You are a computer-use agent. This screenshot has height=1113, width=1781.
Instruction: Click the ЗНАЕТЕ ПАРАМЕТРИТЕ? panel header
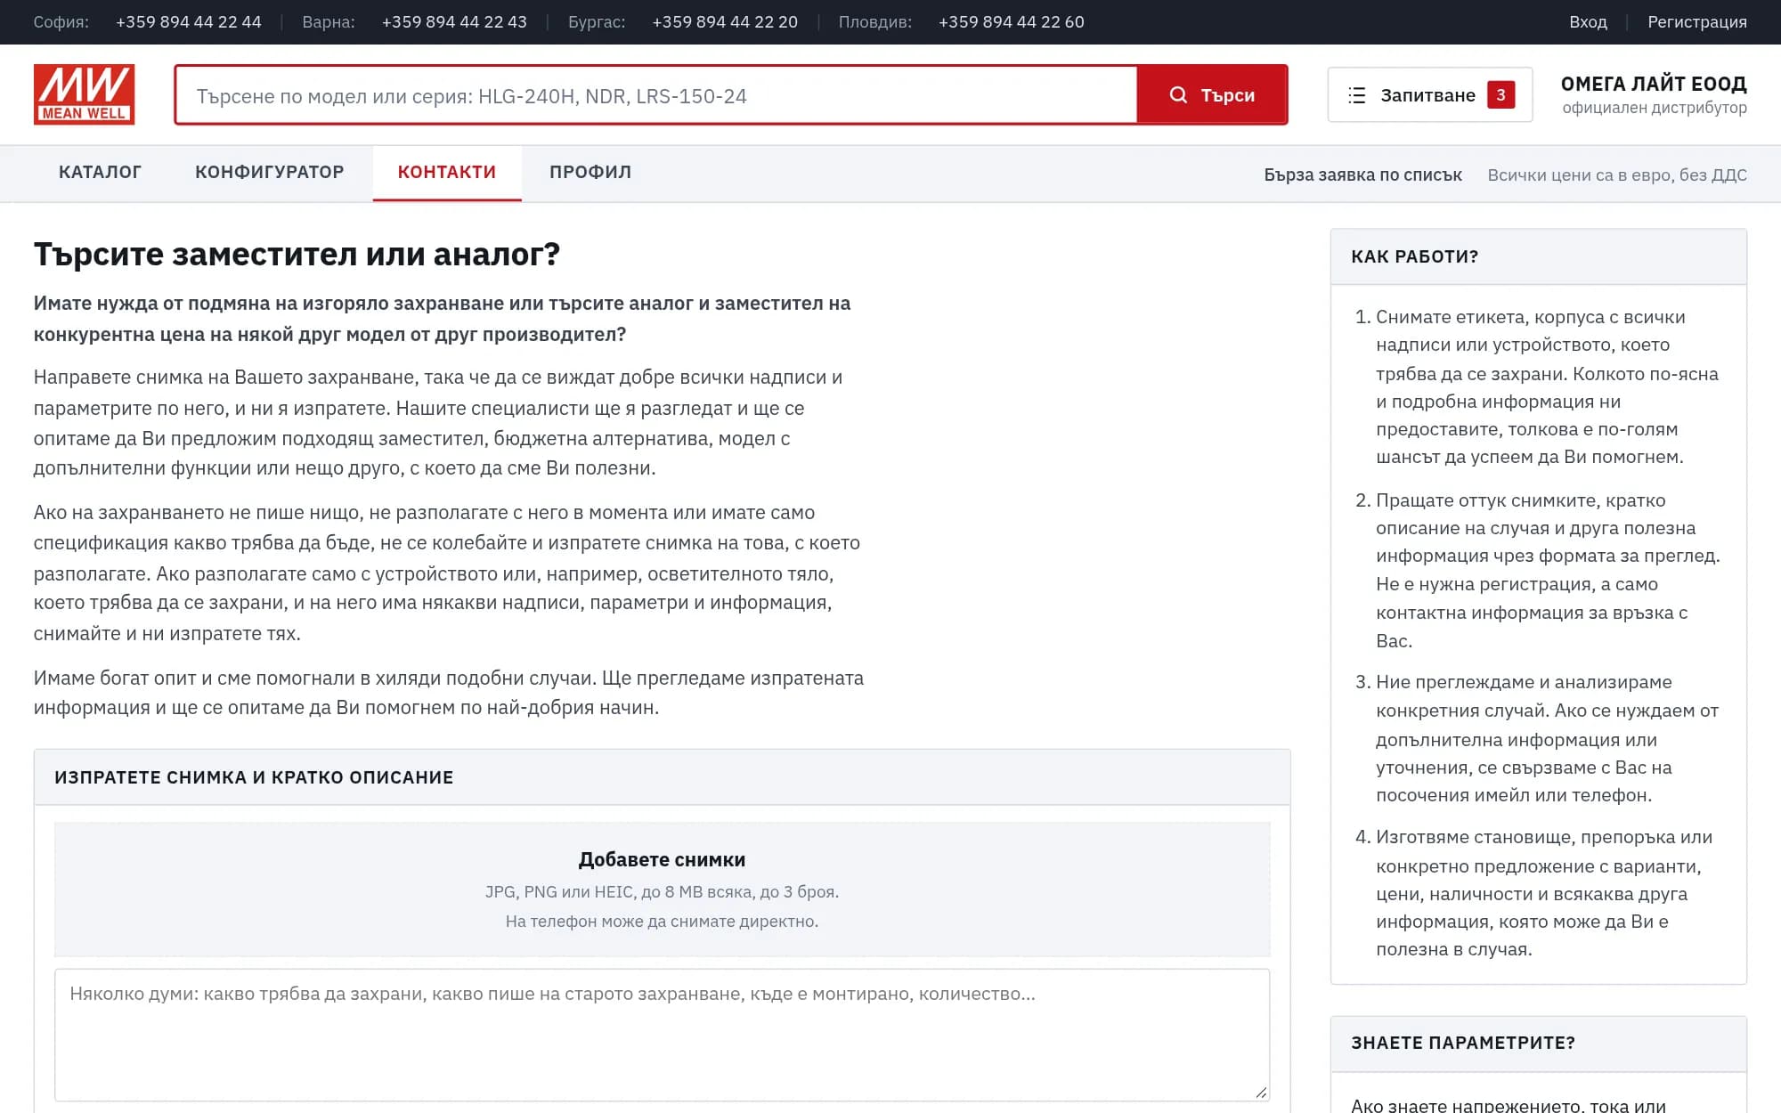tap(1538, 1043)
